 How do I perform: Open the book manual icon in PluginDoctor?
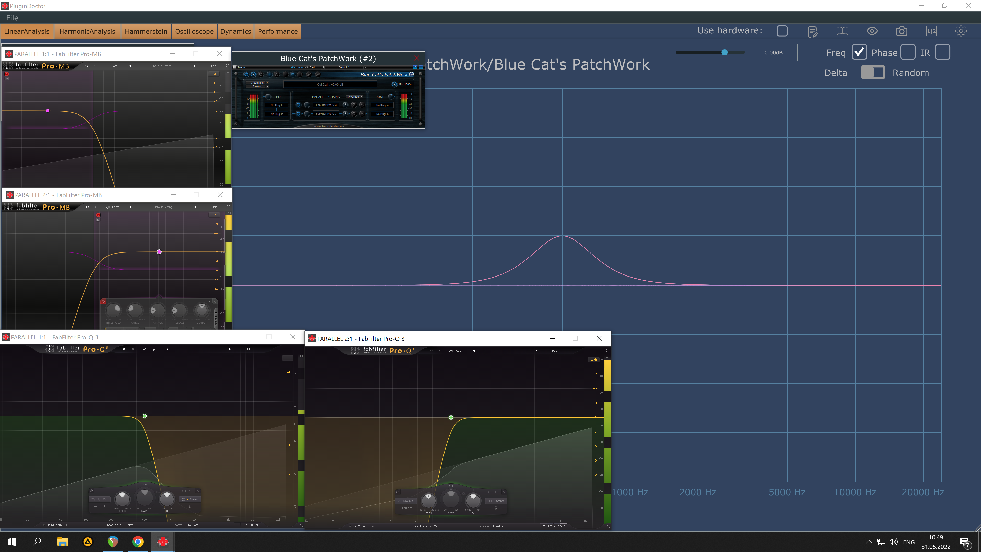click(x=842, y=31)
